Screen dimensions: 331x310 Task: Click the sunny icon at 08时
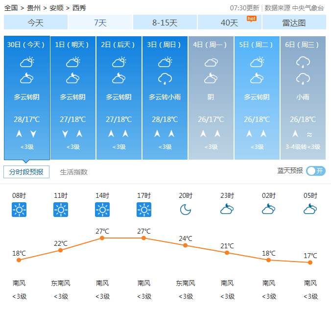tap(19, 210)
